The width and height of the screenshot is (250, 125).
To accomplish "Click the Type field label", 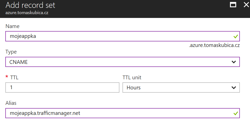I will coord(11,52).
